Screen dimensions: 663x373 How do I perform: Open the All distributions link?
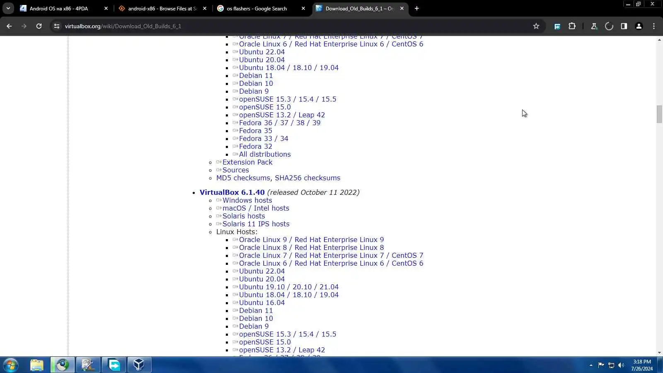(265, 154)
